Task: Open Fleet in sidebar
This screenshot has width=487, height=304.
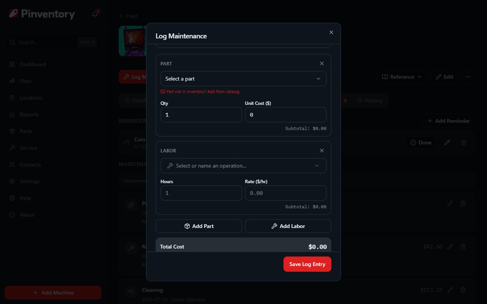Action: 53,81
